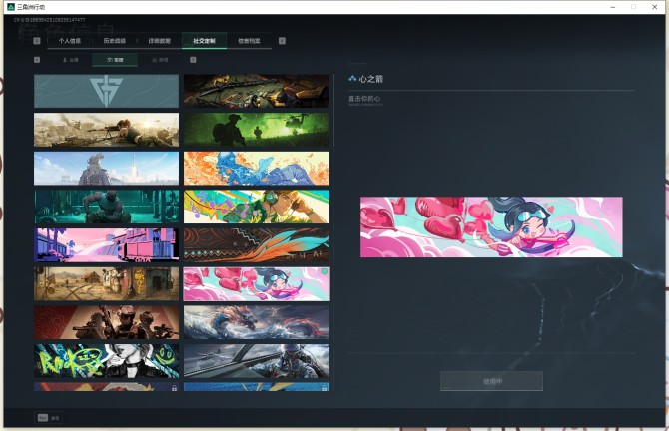Viewport: 669px width, 431px height.
Task: Click the Esc key icon at bottom left
Action: click(42, 418)
